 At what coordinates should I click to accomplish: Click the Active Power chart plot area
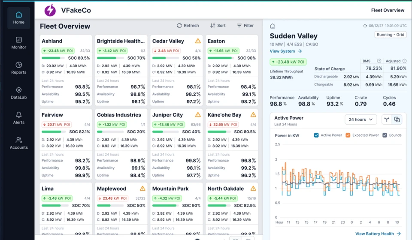[341, 181]
